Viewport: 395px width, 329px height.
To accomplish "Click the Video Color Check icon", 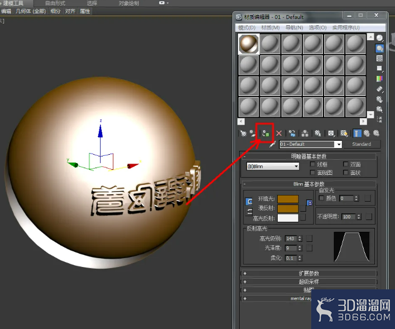I will coord(379,79).
